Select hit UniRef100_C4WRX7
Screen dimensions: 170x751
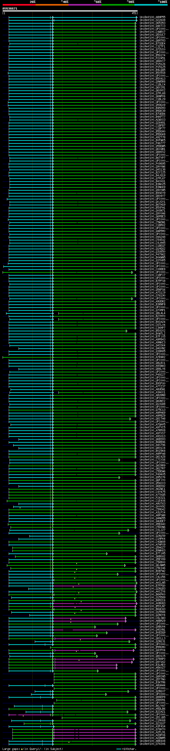[152, 32]
